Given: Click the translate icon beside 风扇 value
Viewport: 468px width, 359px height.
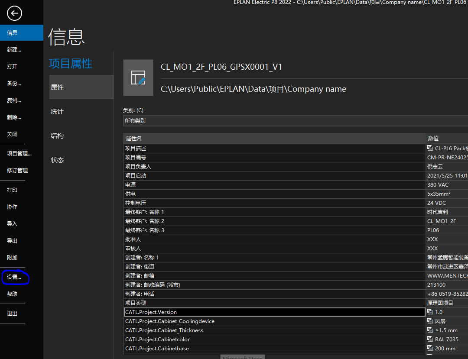Looking at the screenshot, I should 430,321.
